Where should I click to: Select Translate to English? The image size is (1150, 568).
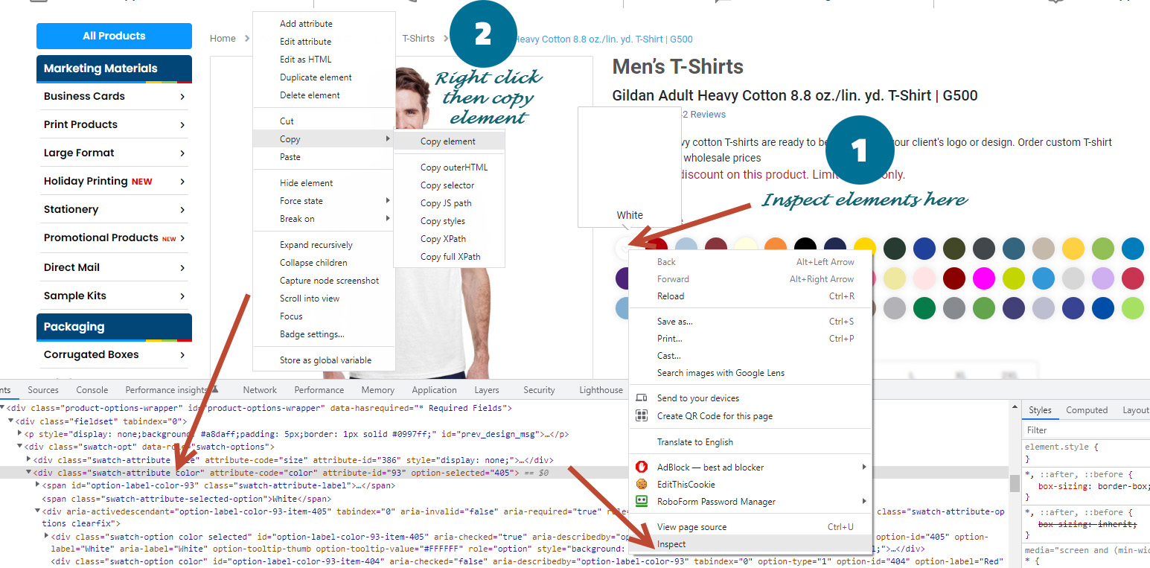[x=750, y=442]
